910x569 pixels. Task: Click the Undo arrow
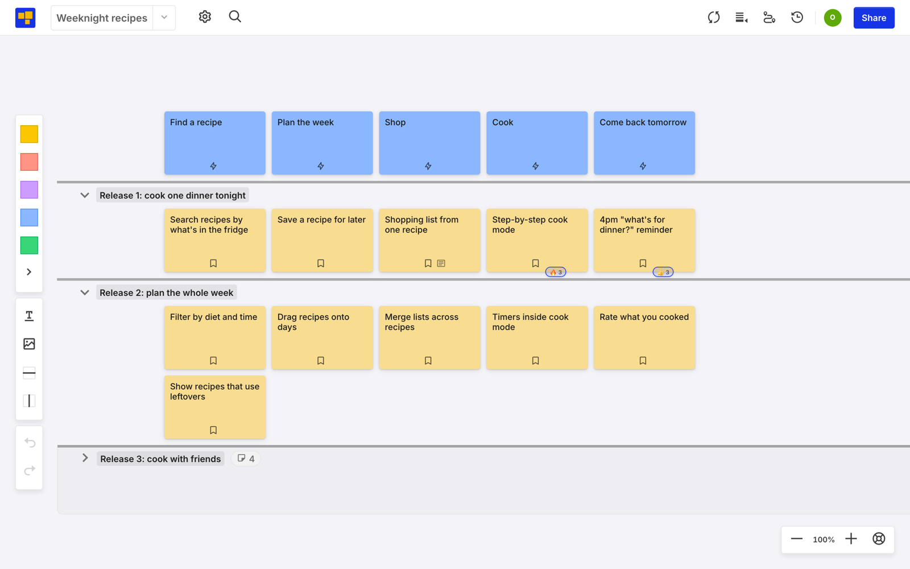click(x=30, y=443)
